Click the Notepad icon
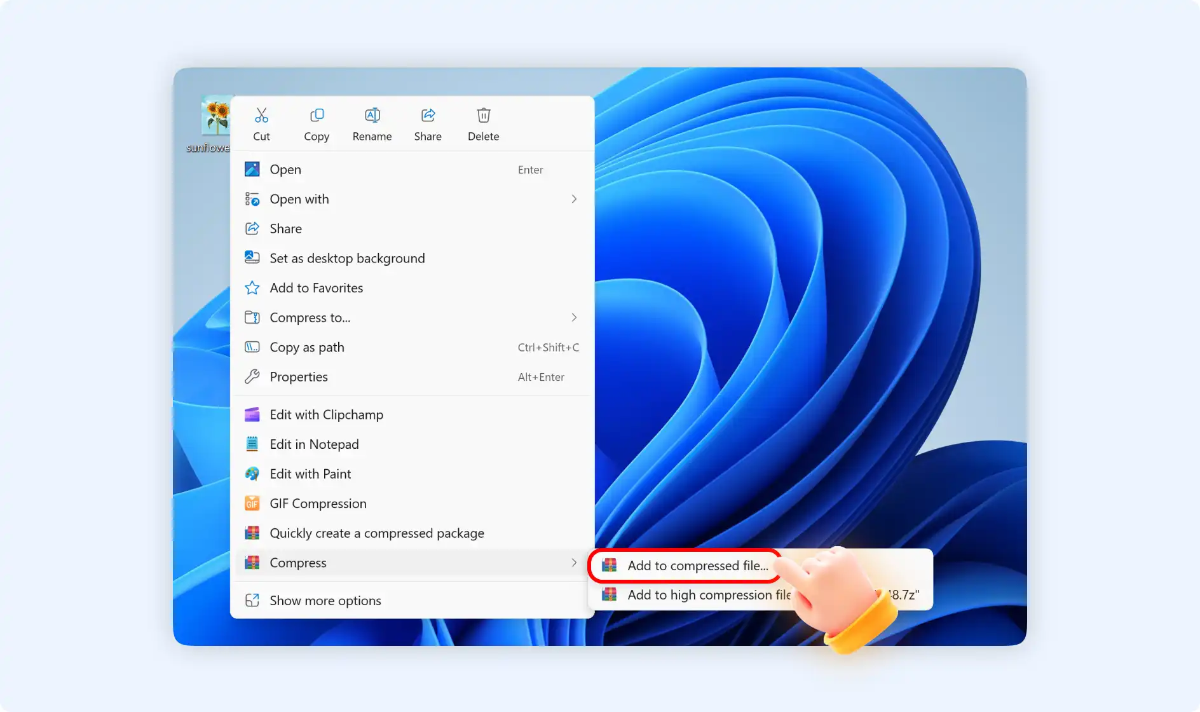1200x712 pixels. 252,444
